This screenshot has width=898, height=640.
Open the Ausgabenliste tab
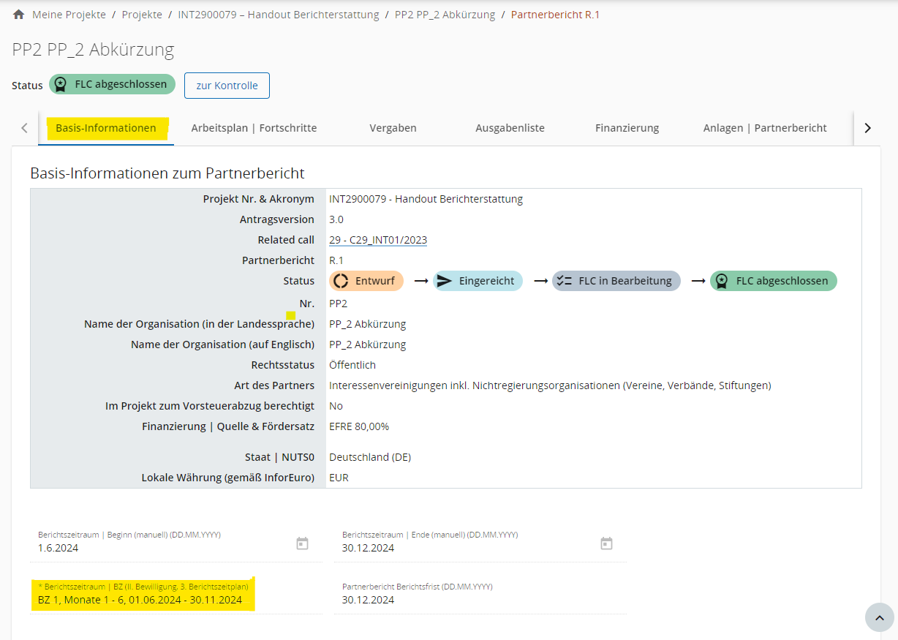click(510, 128)
